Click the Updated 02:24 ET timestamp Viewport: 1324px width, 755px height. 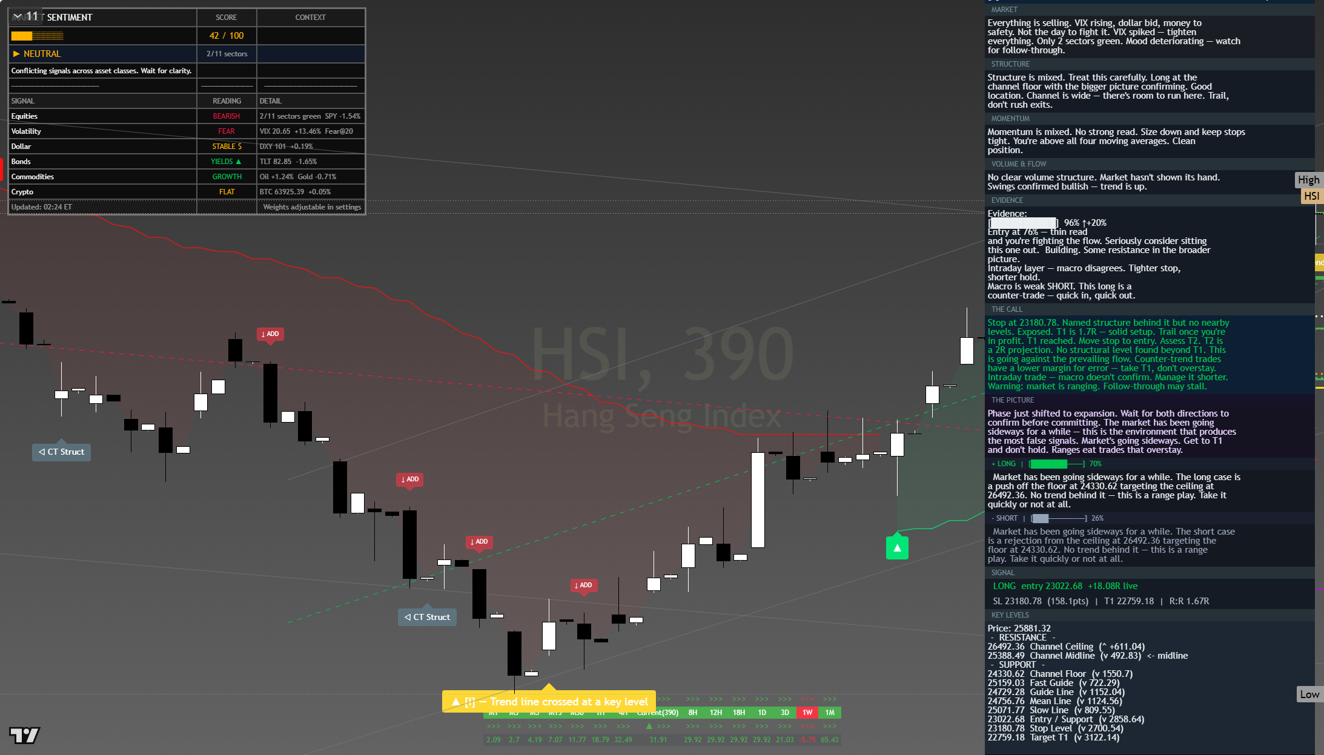pos(41,207)
